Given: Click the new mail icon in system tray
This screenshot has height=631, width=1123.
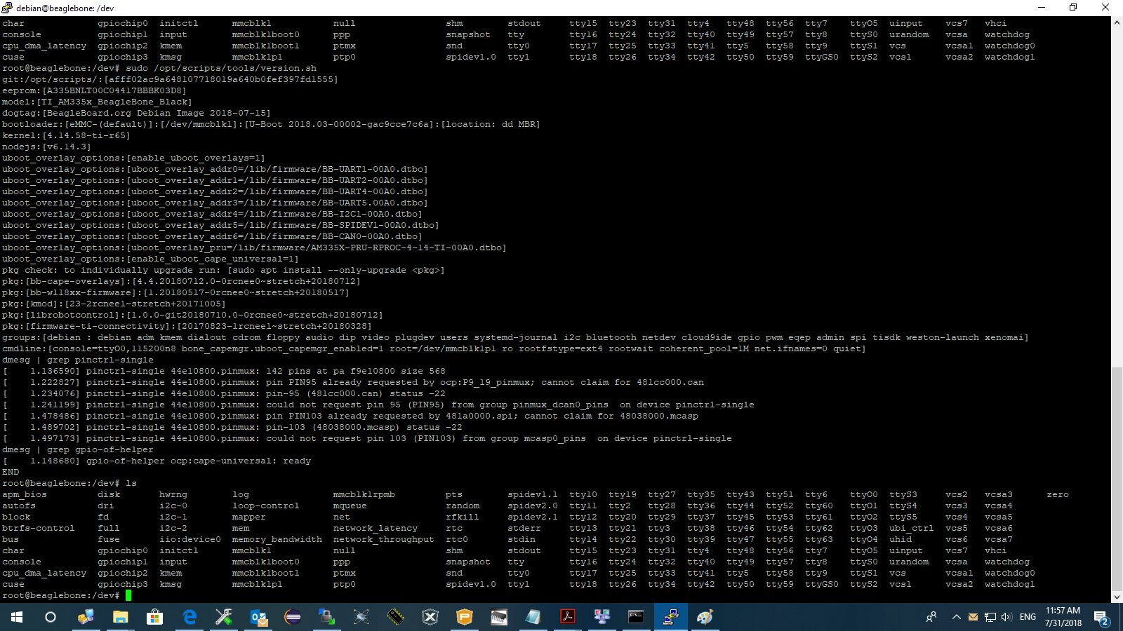Looking at the screenshot, I should [973, 618].
